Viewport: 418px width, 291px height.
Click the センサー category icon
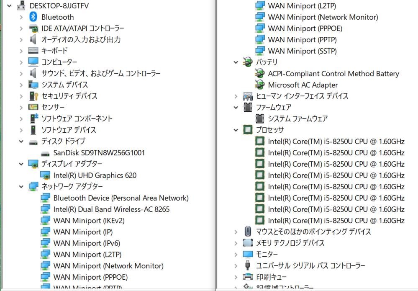(x=33, y=107)
